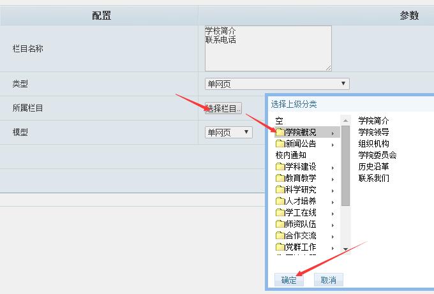Click the 人才培养 folder icon
434x294 pixels.
pos(280,201)
